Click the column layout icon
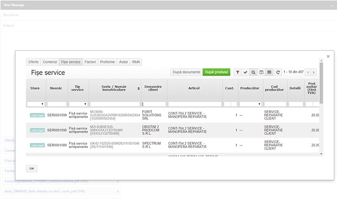Screen dimensions: 337x210 [x=261, y=72]
